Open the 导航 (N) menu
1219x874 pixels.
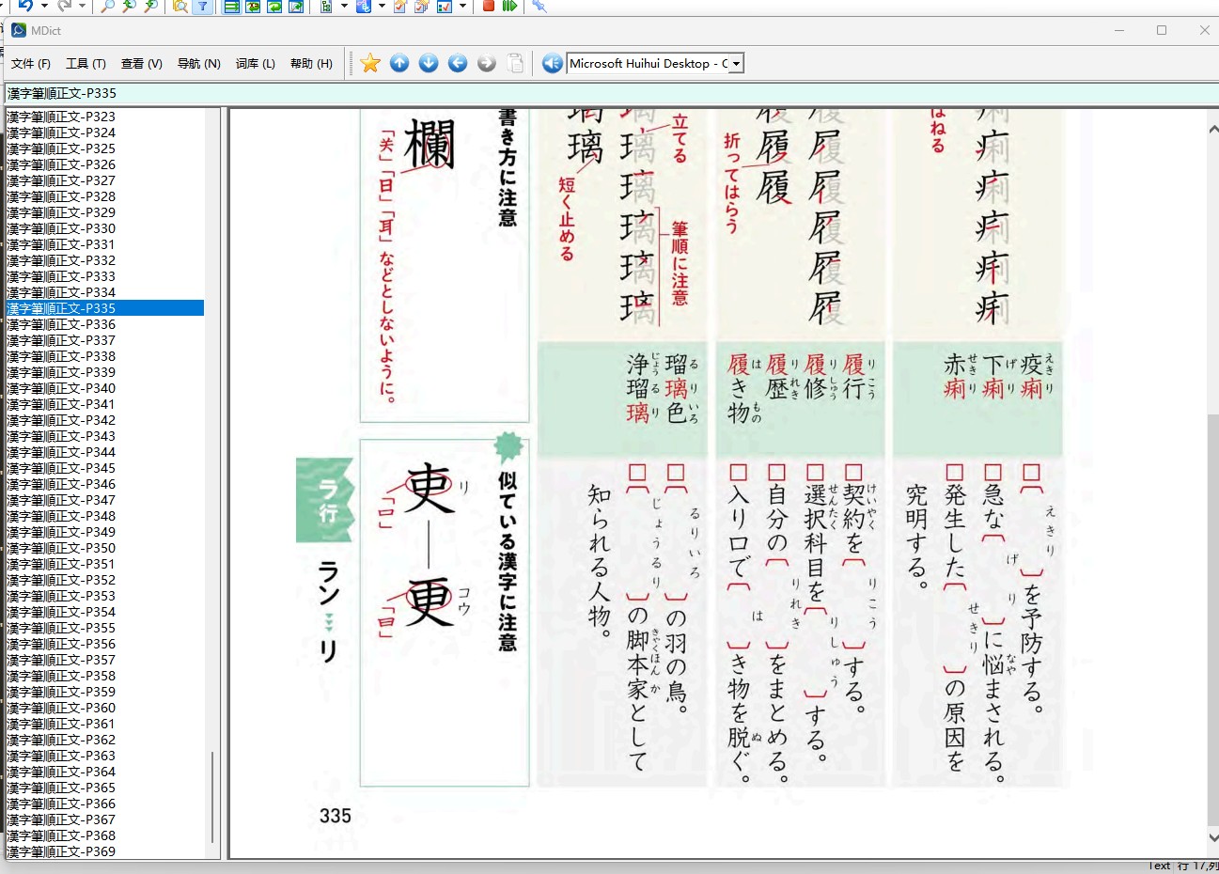(x=199, y=64)
